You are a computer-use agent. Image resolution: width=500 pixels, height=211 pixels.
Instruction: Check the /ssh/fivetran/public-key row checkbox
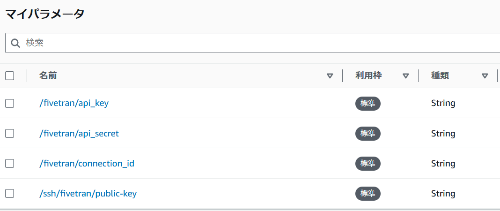(9, 194)
